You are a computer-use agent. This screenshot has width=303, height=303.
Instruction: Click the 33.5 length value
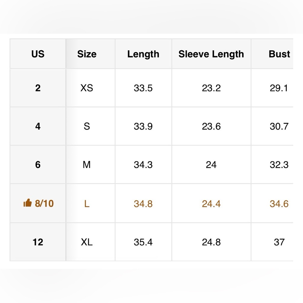pos(143,88)
